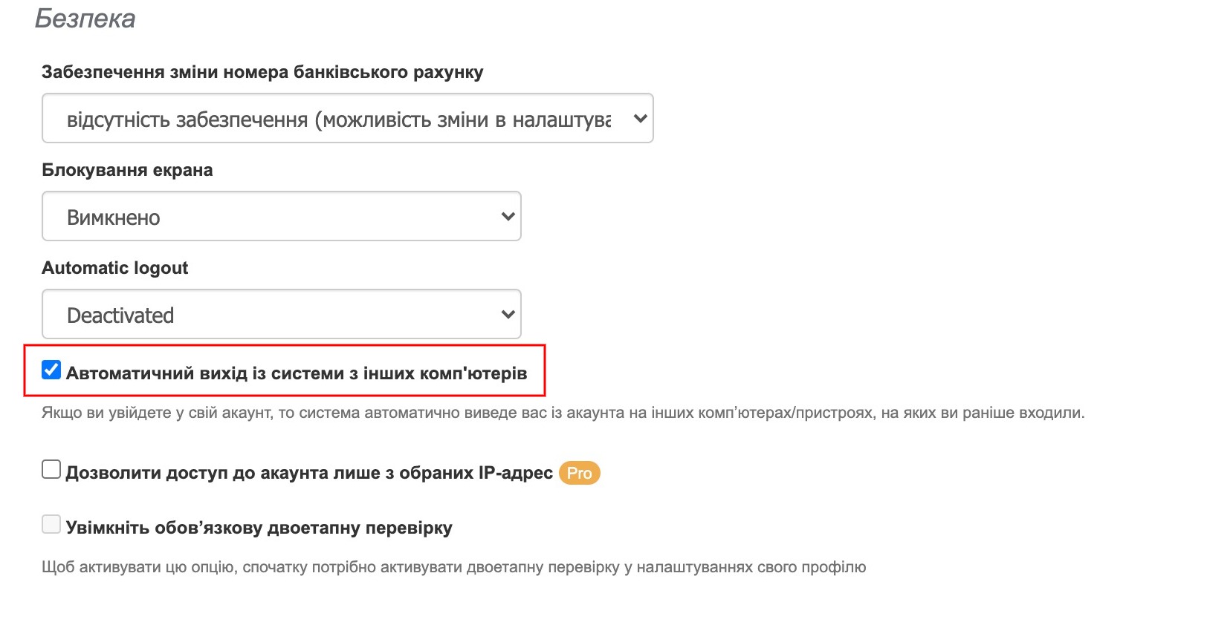Click the Automatic logout label
The height and width of the screenshot is (625, 1207).
point(114,268)
